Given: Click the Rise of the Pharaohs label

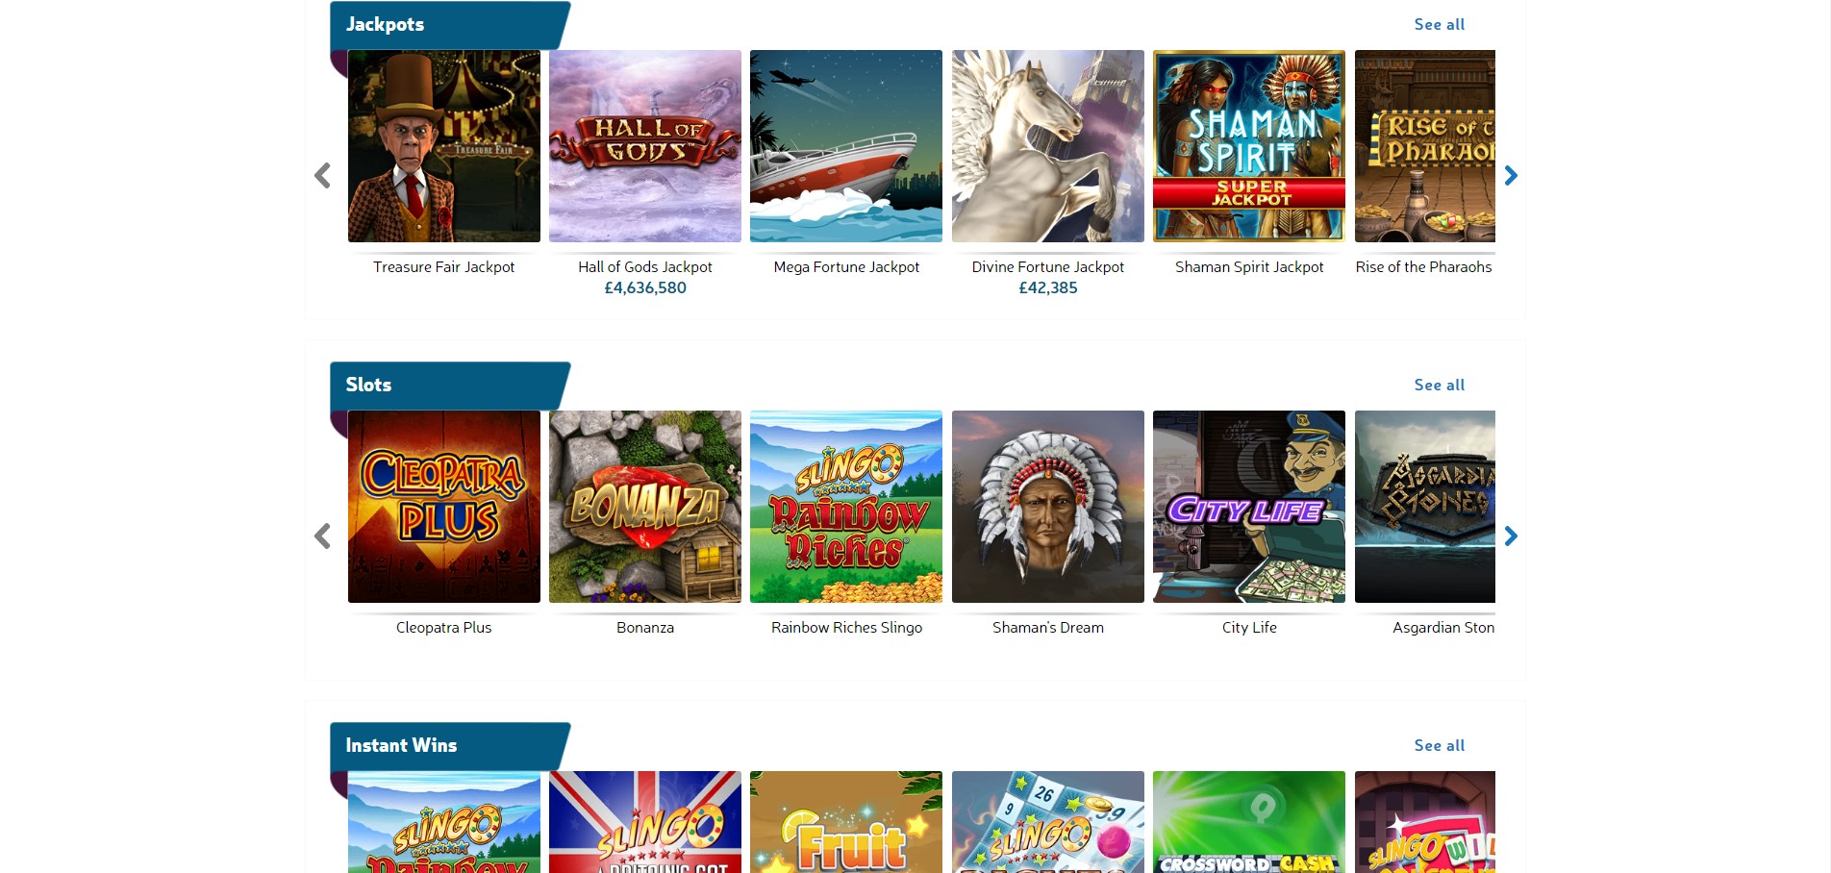Looking at the screenshot, I should [x=1424, y=267].
